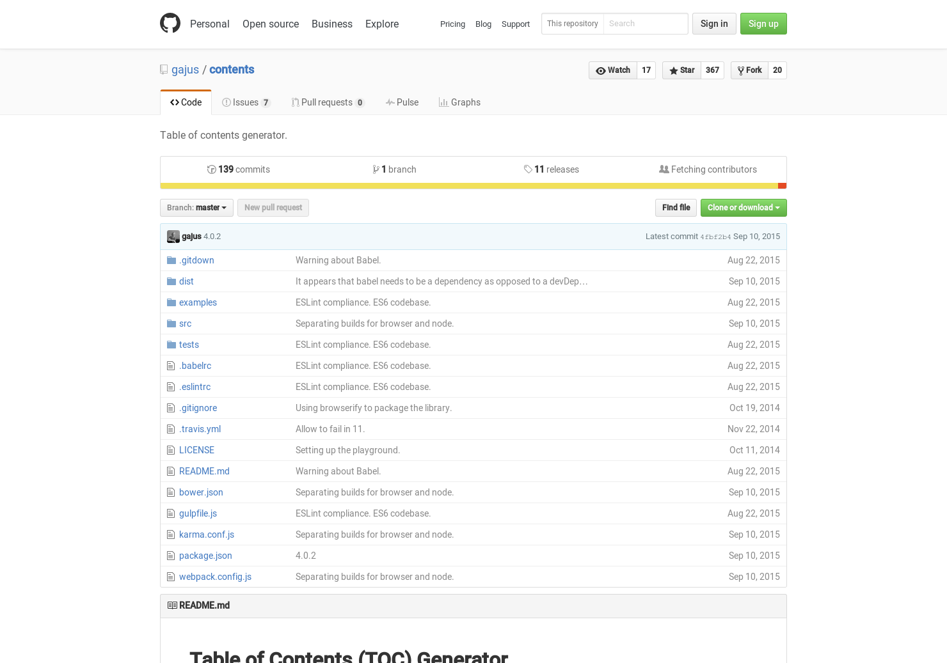The width and height of the screenshot is (947, 663).
Task: Click the Sign up button
Action: click(x=763, y=24)
